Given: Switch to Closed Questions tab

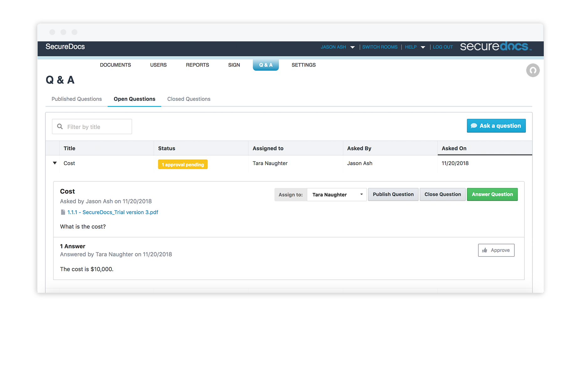Looking at the screenshot, I should point(189,99).
